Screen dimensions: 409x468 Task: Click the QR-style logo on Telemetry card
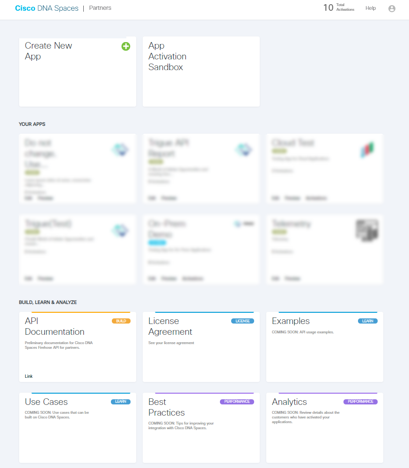367,230
